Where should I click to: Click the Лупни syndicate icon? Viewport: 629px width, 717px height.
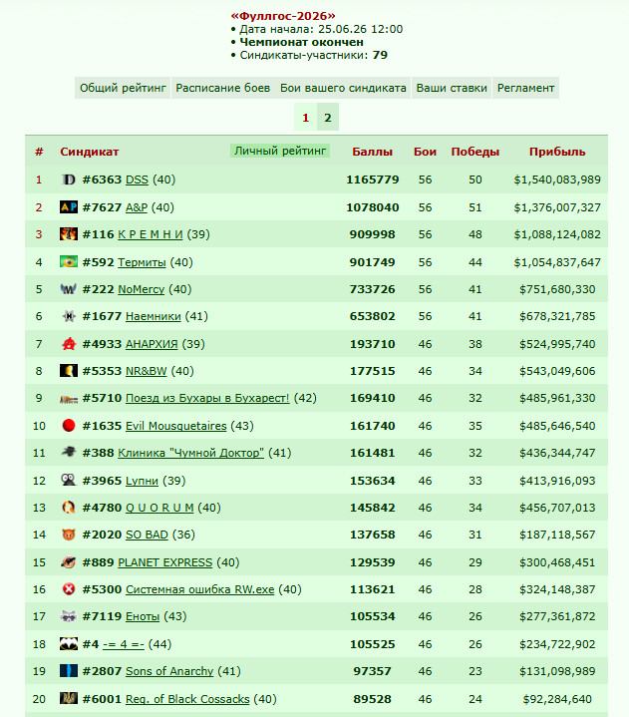69,480
